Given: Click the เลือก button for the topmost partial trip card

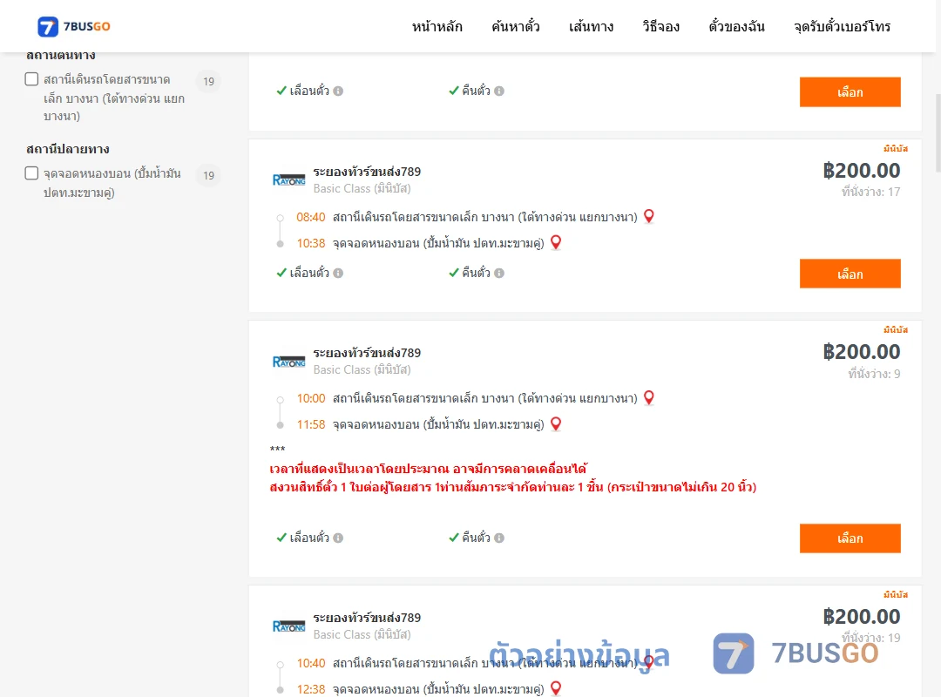Looking at the screenshot, I should click(850, 91).
